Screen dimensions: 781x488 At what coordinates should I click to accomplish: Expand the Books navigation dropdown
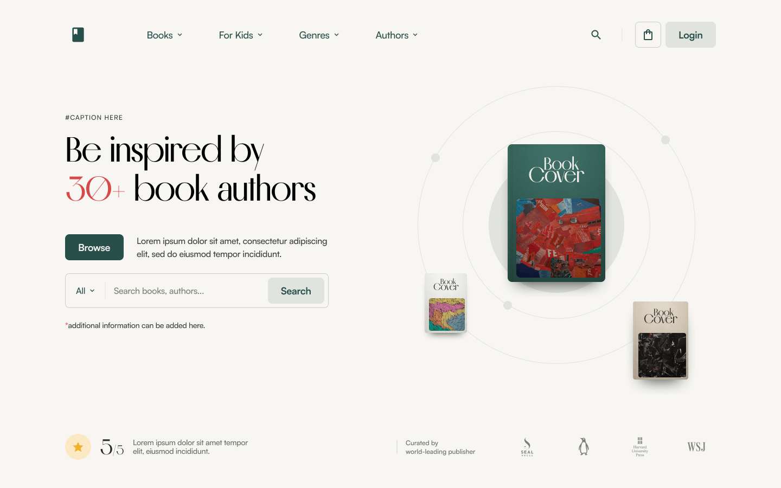click(x=164, y=35)
